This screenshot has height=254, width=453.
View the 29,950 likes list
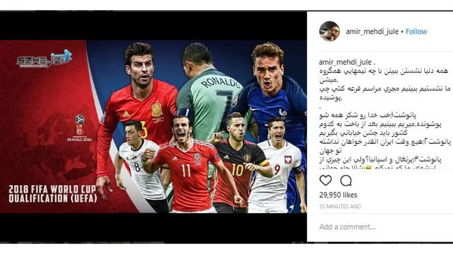[x=338, y=195]
